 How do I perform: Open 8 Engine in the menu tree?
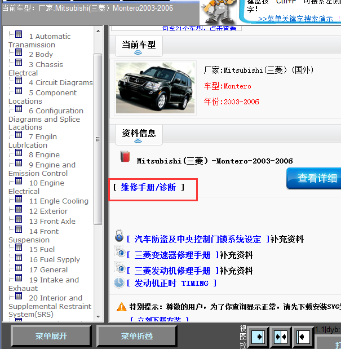pos(44,154)
